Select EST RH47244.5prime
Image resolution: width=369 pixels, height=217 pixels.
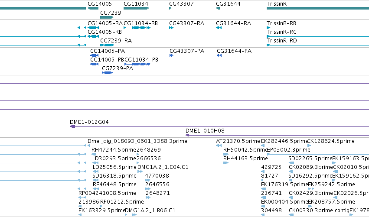pyautogui.click(x=114, y=150)
